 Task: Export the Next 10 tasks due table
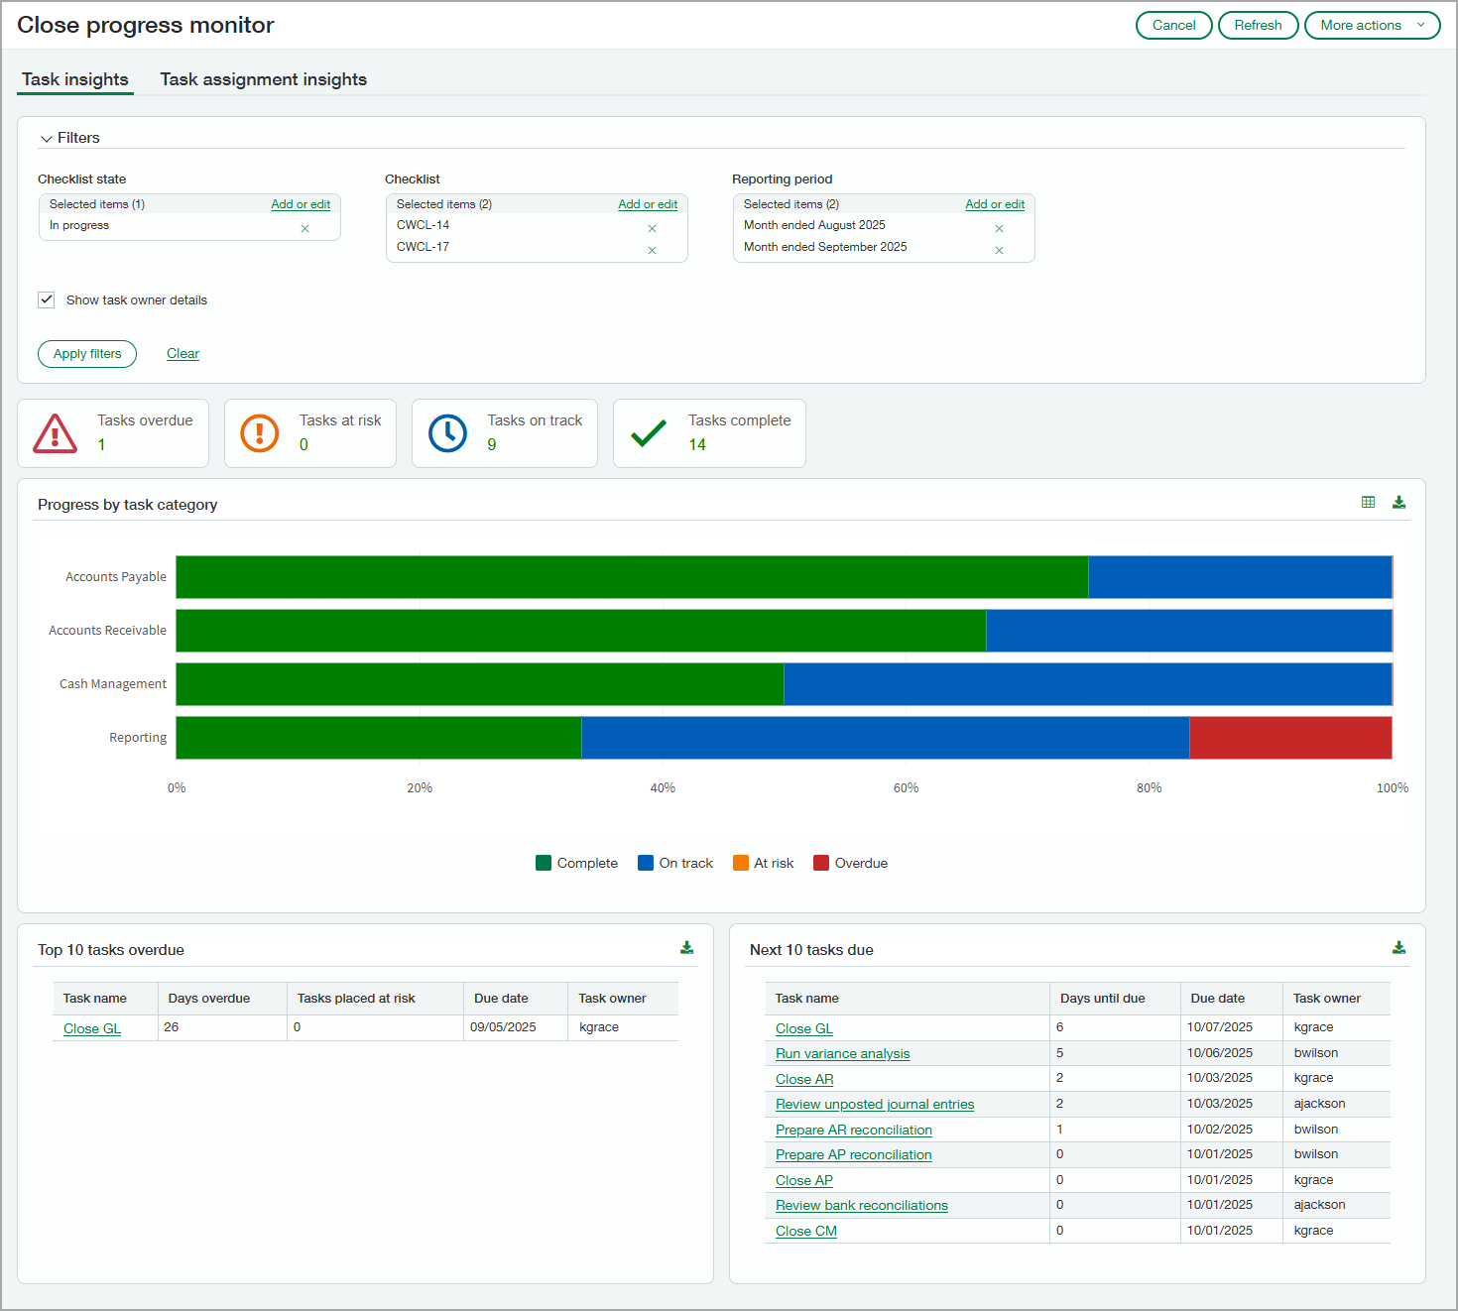tap(1398, 947)
